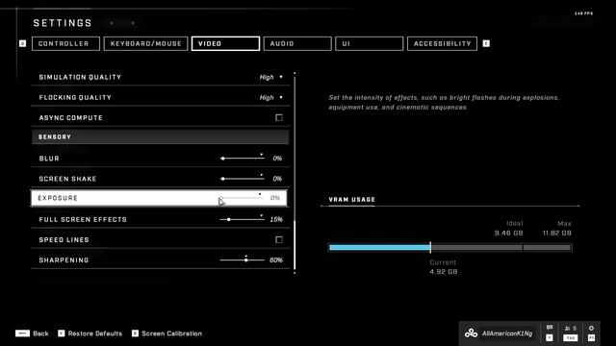Open the settings gear icon
Image resolution: width=616 pixels, height=346 pixels.
[591, 328]
